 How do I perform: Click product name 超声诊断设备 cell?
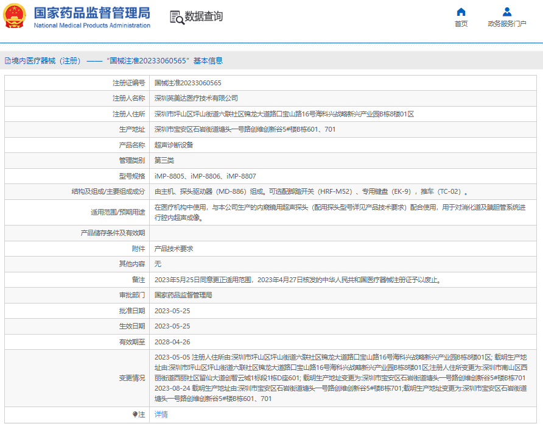click(173, 145)
